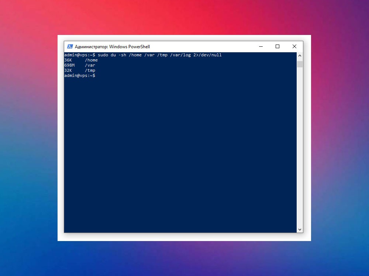This screenshot has height=276, width=369.
Task: Click the vertical scrollbar thumb
Action: 300,64
